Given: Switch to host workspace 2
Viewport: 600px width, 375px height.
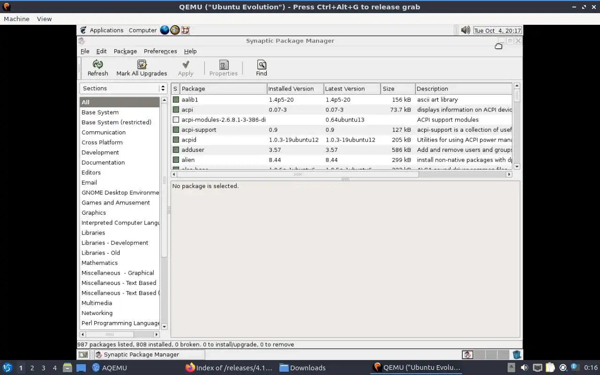Looking at the screenshot, I should [32, 368].
